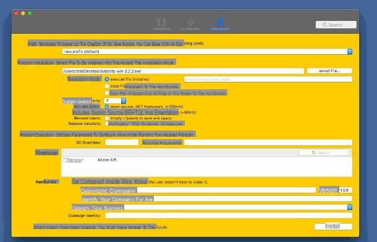Check the Adobe AIR winetricks item
377x242 pixels.
64,160
